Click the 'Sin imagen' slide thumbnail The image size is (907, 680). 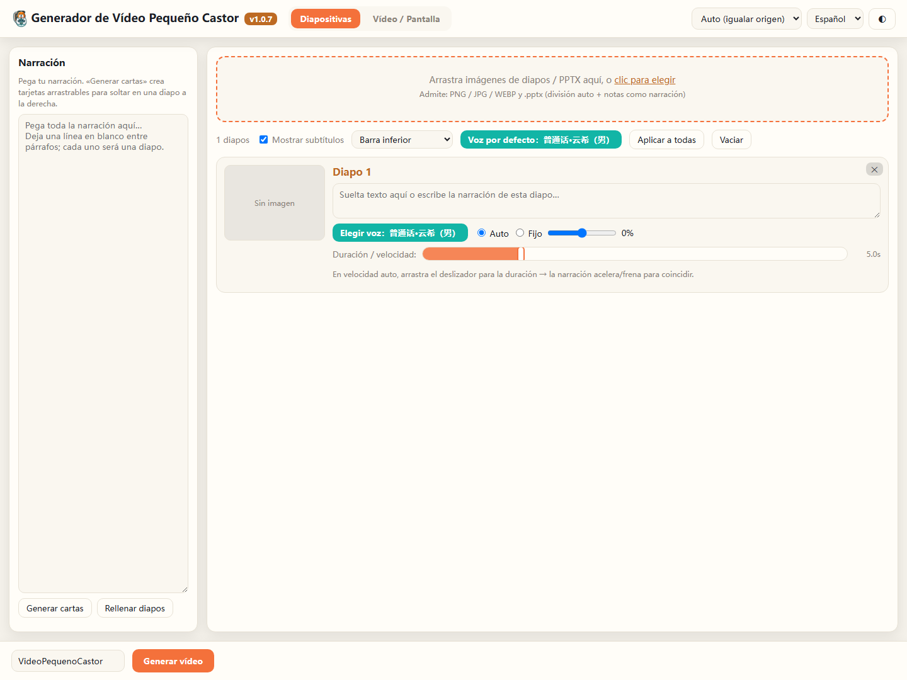tap(275, 203)
